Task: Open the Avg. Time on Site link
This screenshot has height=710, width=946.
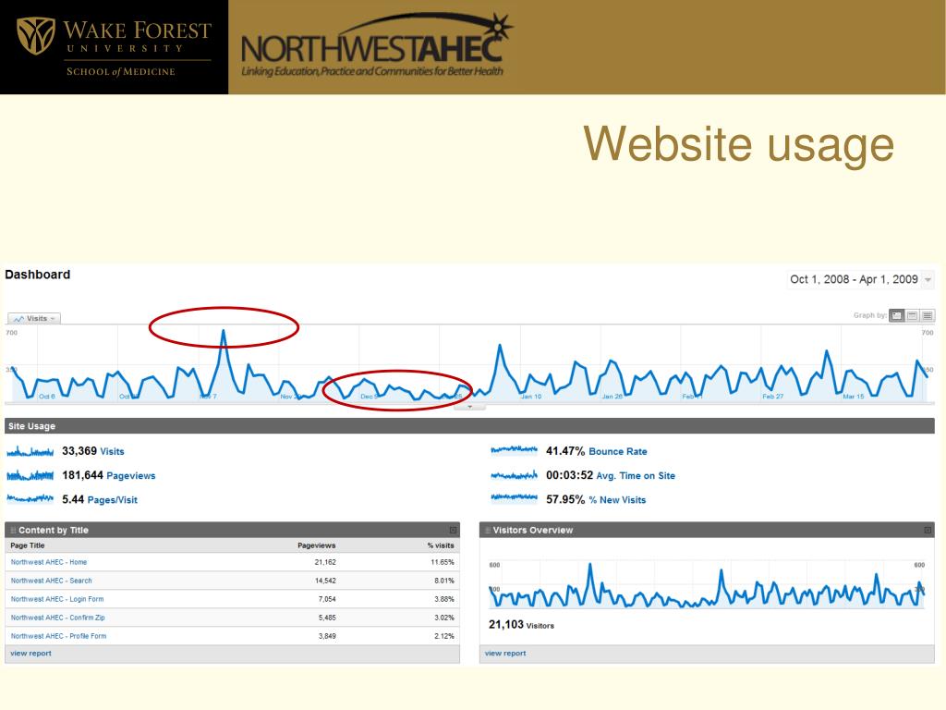Action: click(x=636, y=476)
